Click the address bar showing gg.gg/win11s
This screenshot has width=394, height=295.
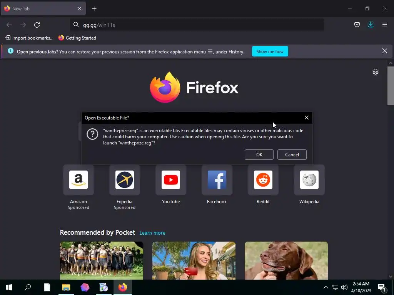coord(197,25)
